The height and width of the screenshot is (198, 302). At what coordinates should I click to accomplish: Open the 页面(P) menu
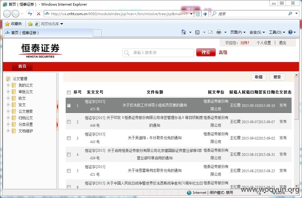238,32
